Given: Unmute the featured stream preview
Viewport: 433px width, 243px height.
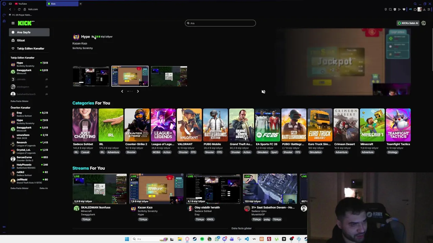Looking at the screenshot, I should tap(263, 92).
